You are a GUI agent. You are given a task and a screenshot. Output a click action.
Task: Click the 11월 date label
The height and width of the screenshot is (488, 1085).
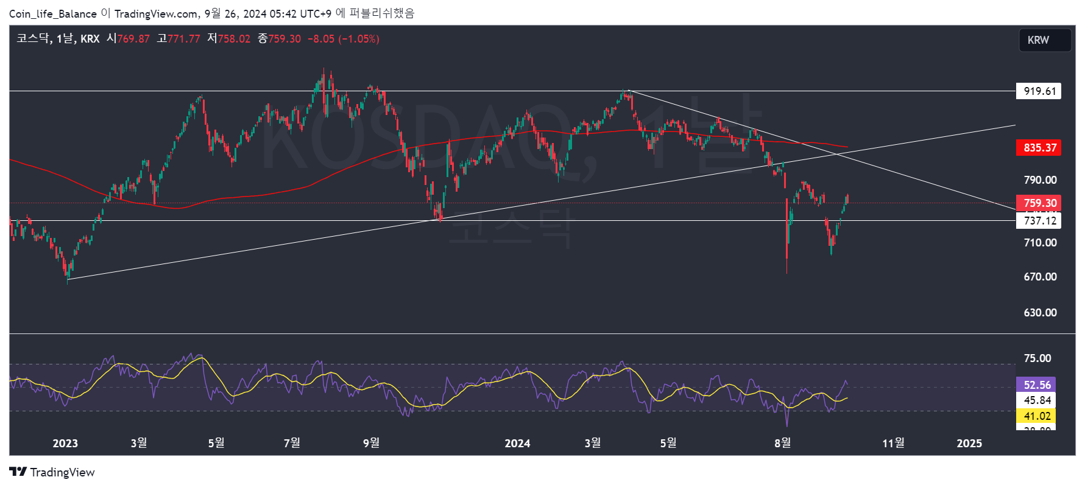(894, 443)
